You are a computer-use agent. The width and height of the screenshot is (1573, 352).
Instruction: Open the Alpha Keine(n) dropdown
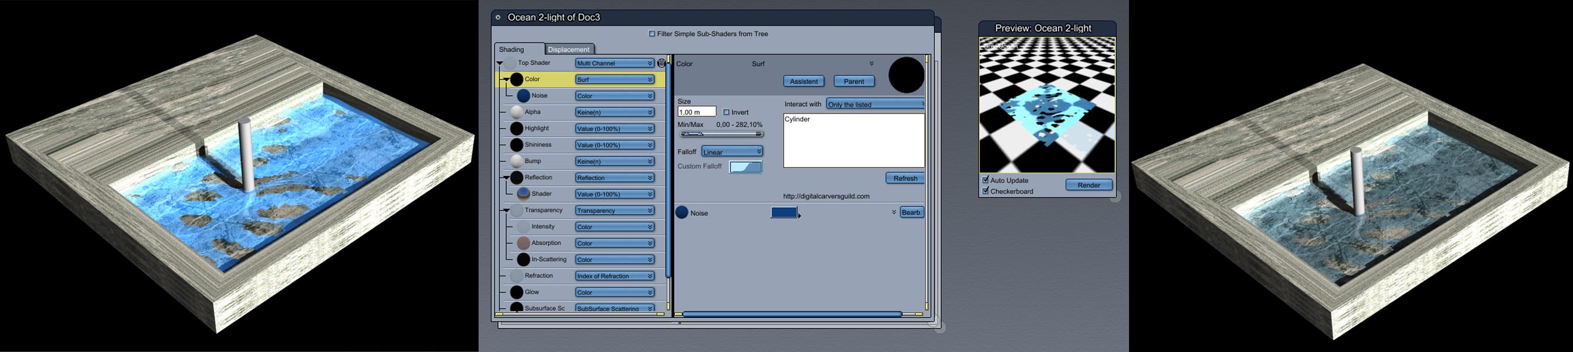tap(614, 113)
